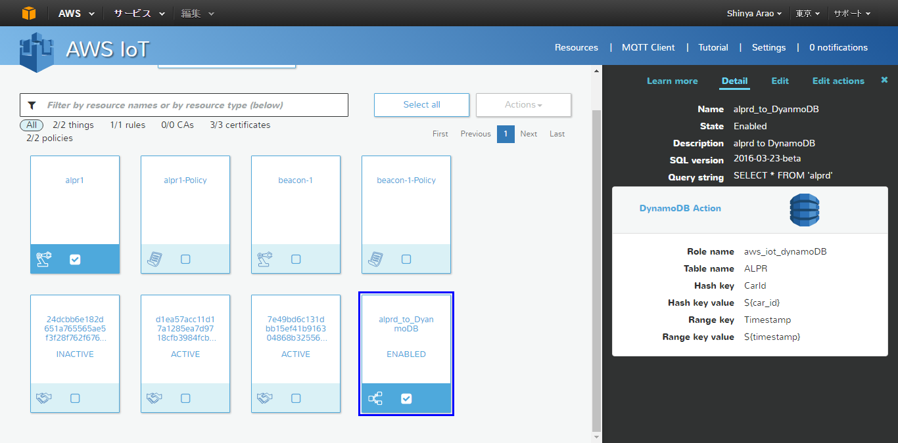Switch to the Learn more tab

tap(673, 81)
